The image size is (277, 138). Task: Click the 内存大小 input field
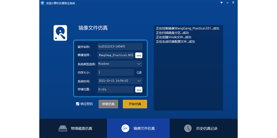[x=115, y=72]
